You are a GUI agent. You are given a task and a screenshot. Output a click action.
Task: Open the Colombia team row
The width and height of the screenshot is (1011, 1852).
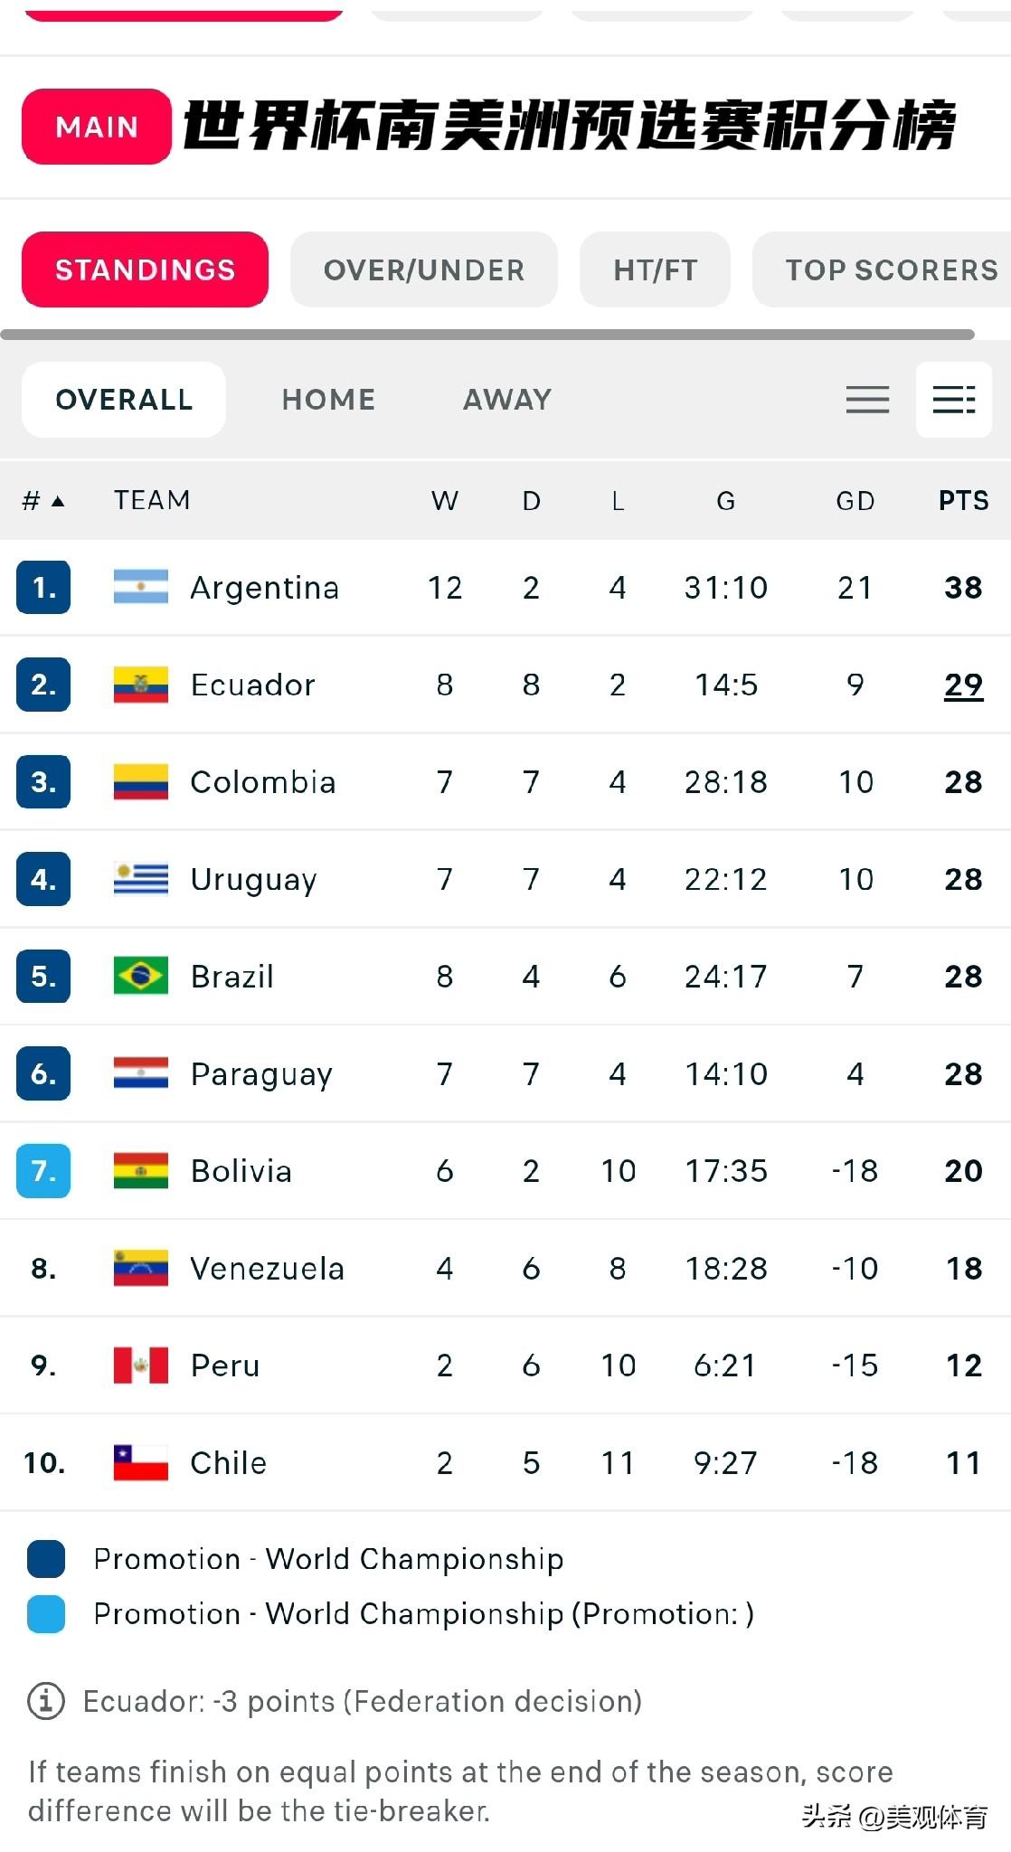(x=505, y=781)
